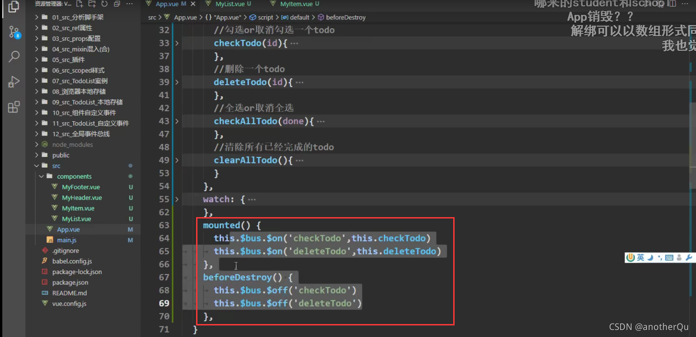Unfold the watch block at line 55

177,199
